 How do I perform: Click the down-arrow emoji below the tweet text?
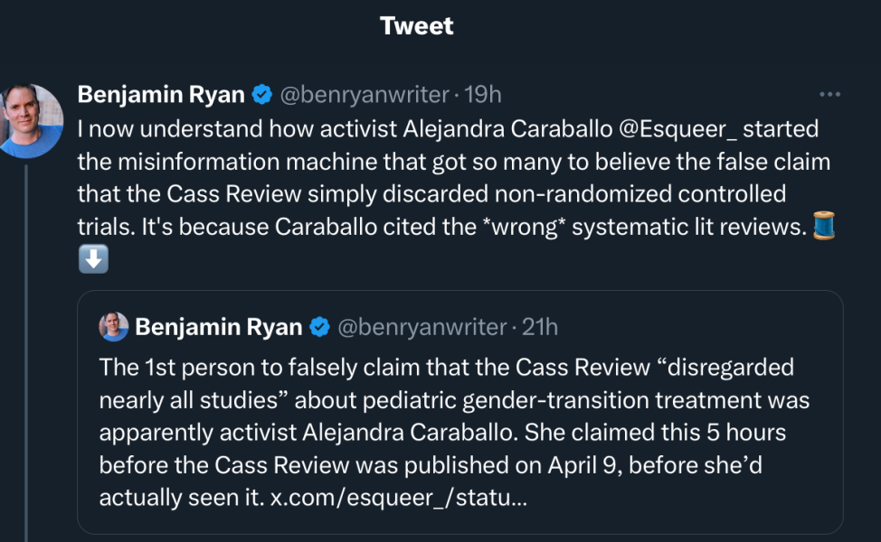(x=92, y=259)
